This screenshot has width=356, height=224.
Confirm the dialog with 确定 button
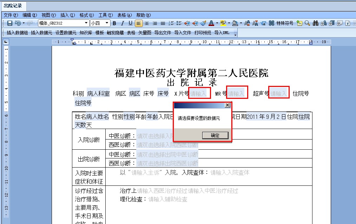pos(215,136)
